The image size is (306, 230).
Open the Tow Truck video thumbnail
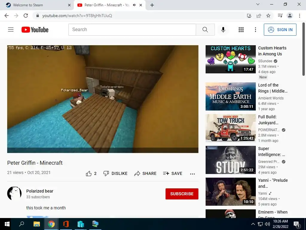230,128
